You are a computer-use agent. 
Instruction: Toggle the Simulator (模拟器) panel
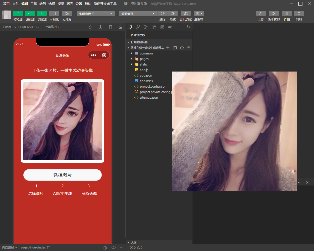click(18, 14)
